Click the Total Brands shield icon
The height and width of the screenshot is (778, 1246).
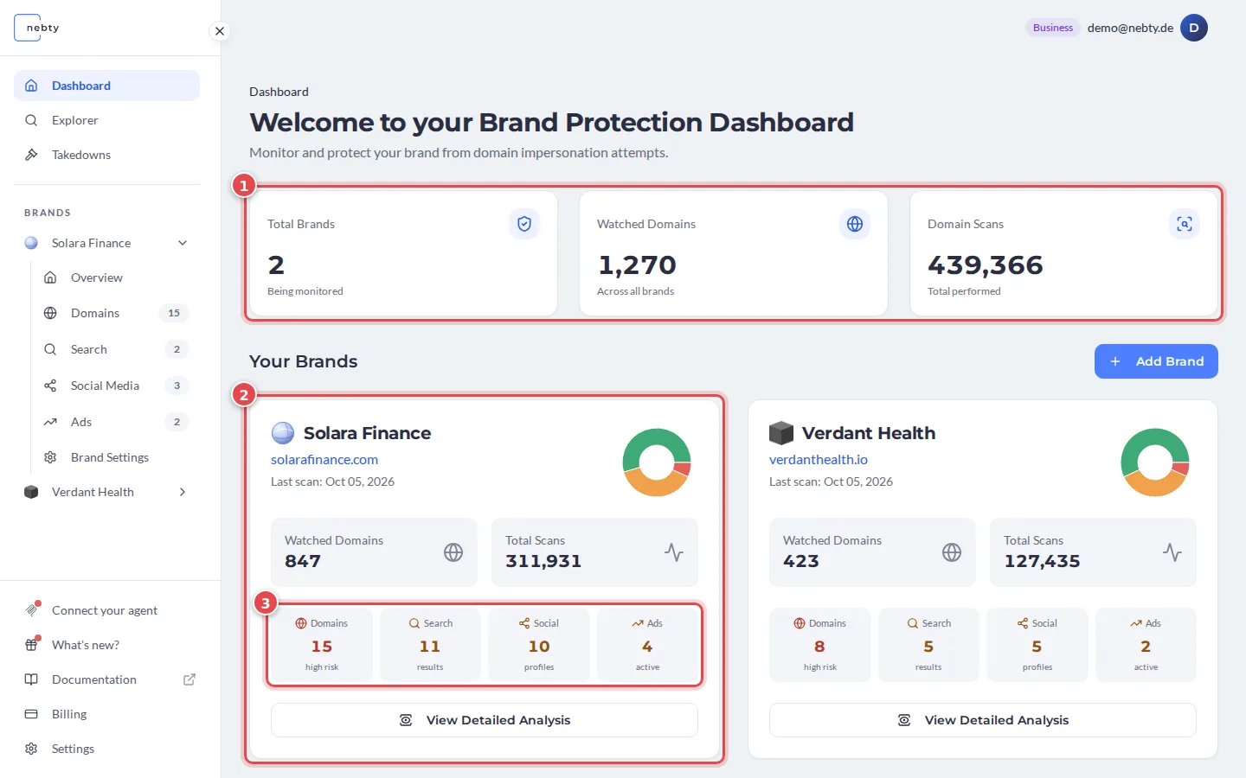(524, 224)
